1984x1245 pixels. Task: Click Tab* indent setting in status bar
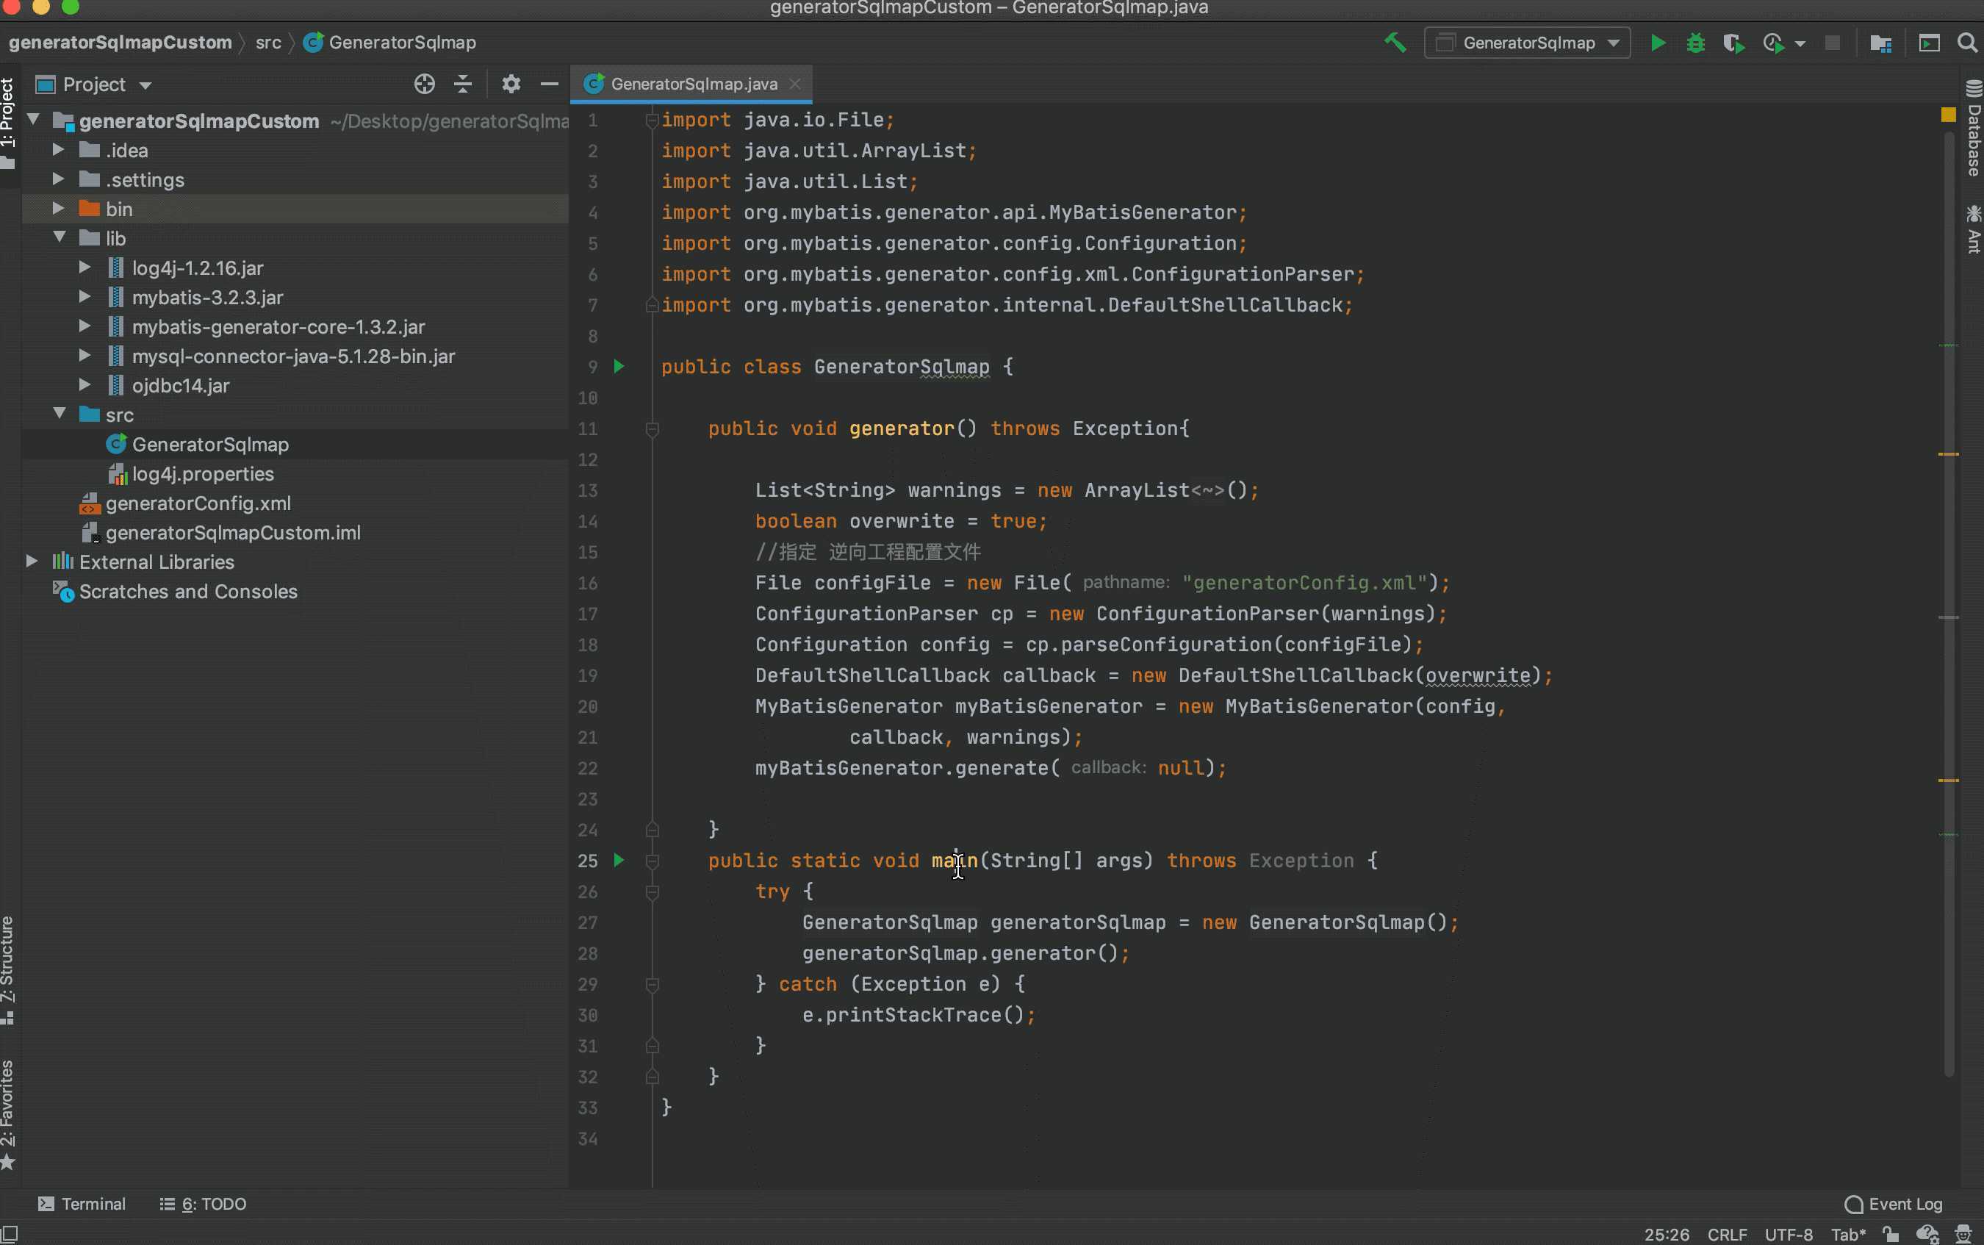tap(1848, 1234)
